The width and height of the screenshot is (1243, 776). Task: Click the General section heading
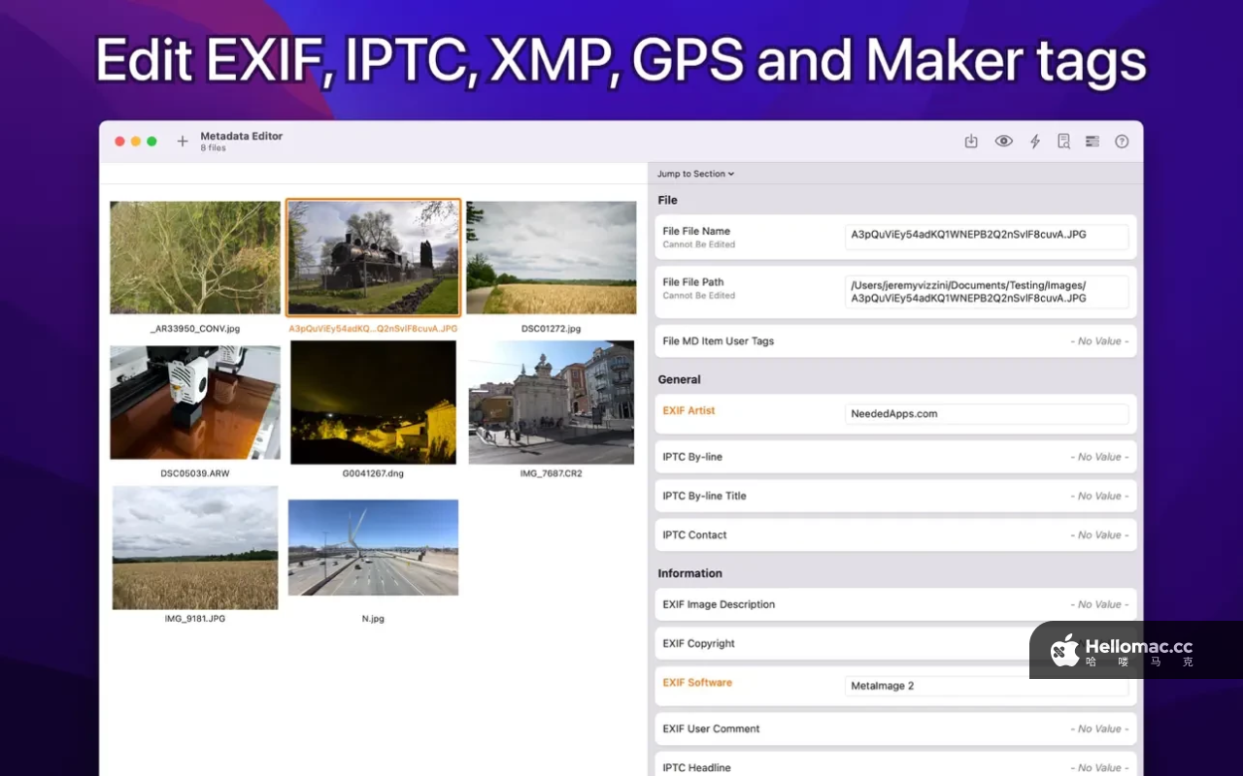pos(679,379)
